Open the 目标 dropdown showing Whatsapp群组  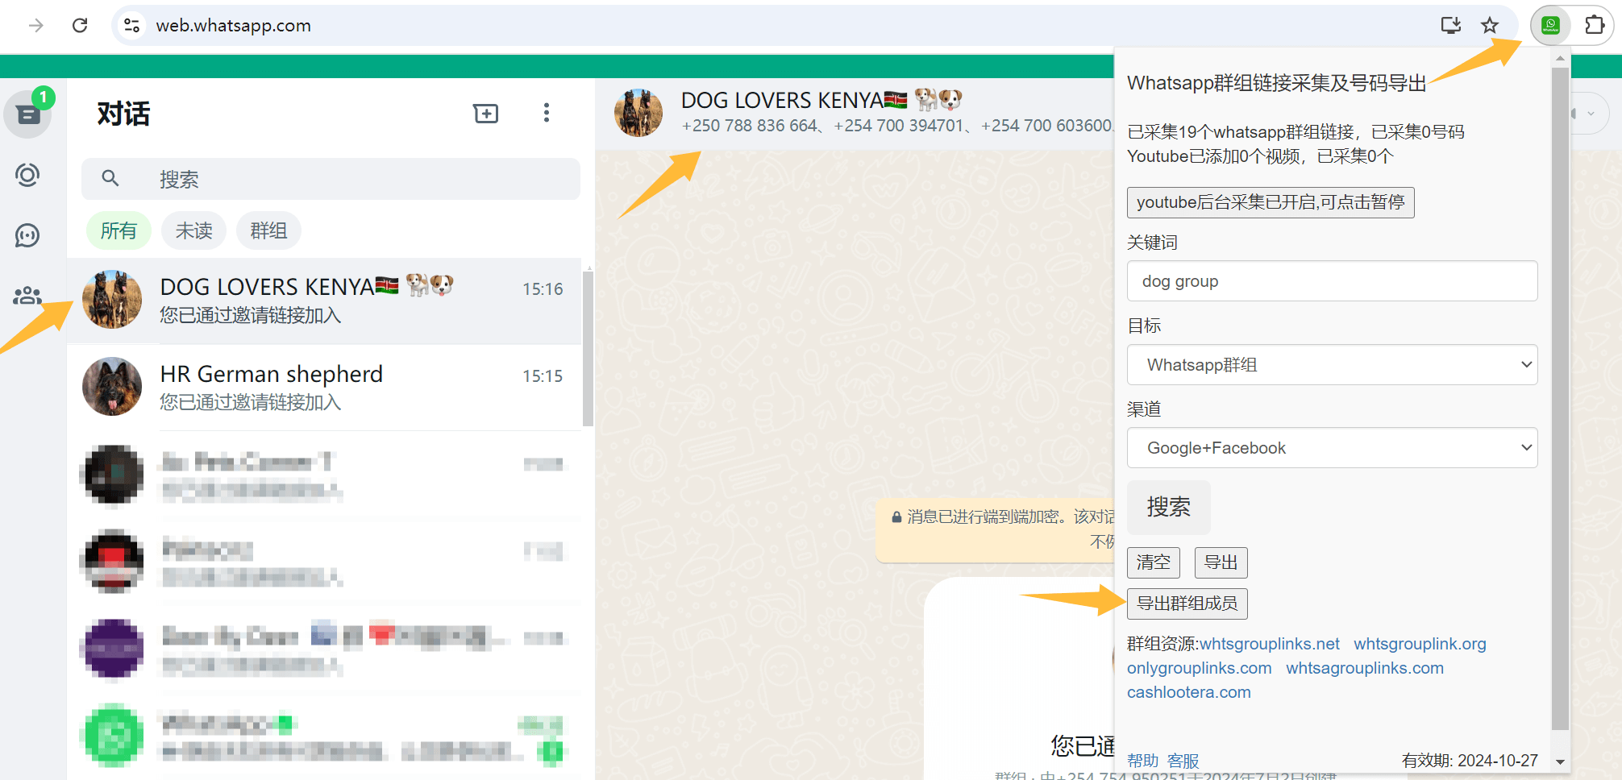coord(1332,365)
